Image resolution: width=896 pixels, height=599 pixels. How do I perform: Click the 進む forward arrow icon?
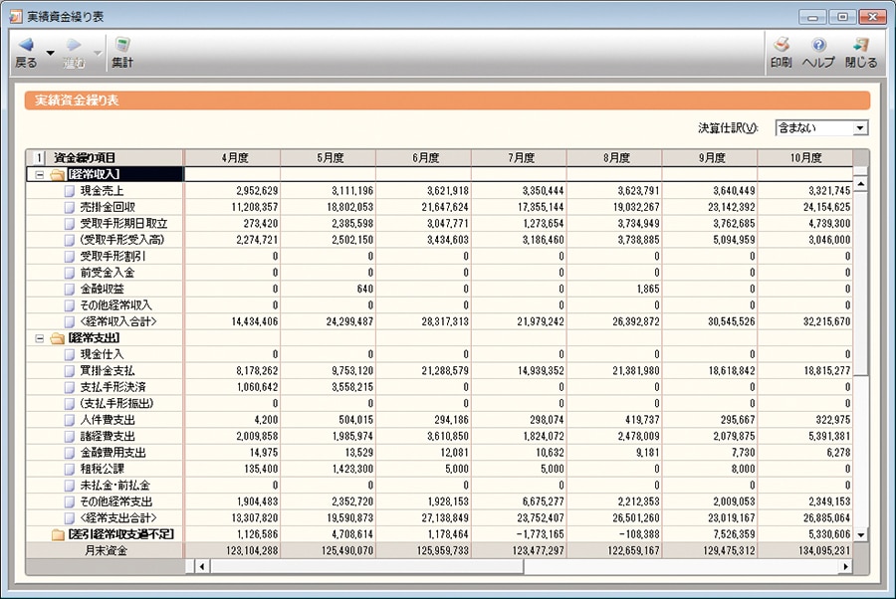tap(74, 45)
